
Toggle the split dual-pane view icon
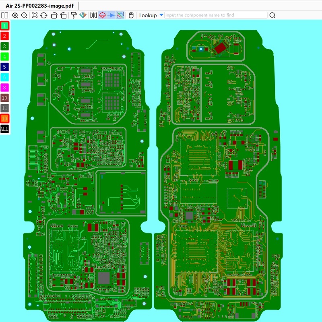[4, 15]
